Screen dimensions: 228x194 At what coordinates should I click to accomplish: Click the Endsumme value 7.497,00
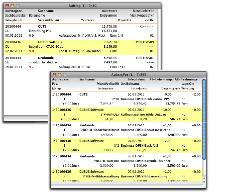tap(110, 62)
